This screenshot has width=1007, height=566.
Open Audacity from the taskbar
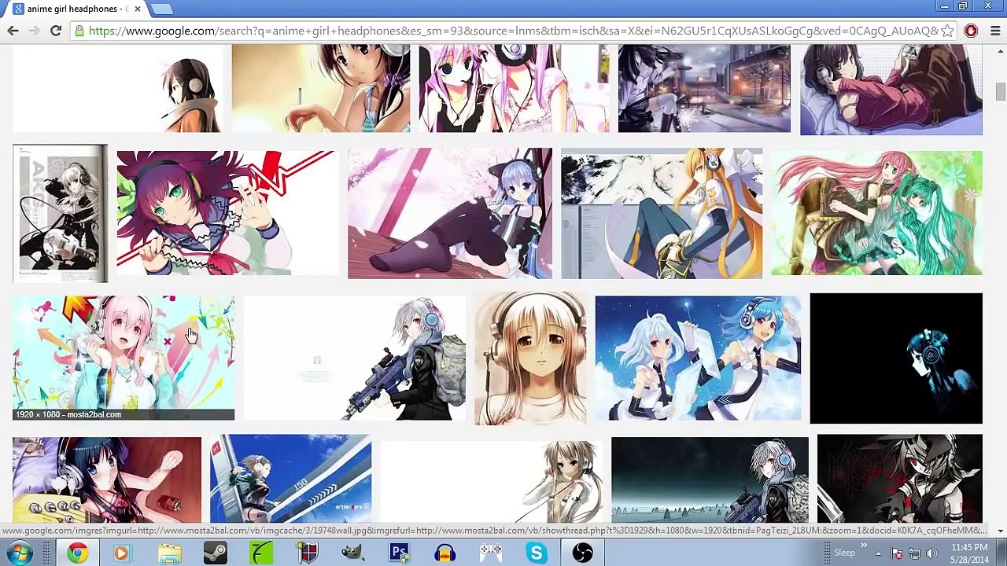[445, 553]
